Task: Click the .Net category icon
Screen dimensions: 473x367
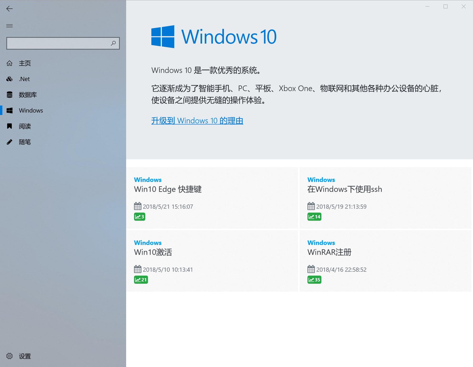Action: [9, 79]
